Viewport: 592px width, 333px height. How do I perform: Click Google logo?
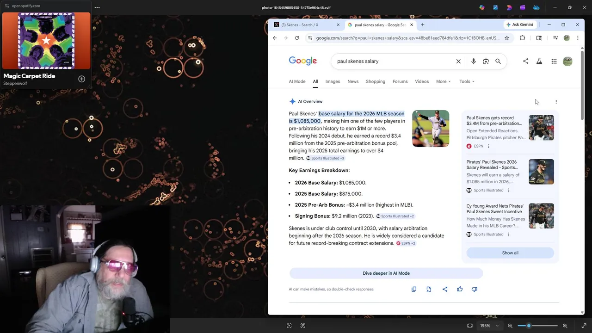pos(303,61)
